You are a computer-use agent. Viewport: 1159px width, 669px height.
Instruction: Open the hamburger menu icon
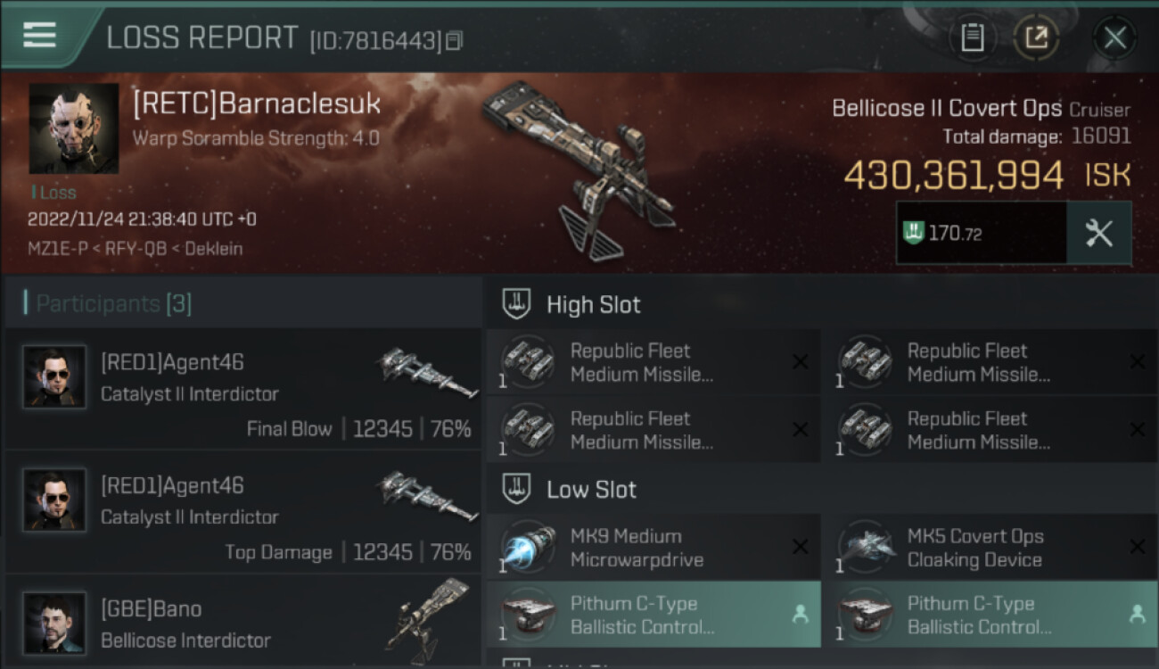(x=40, y=36)
